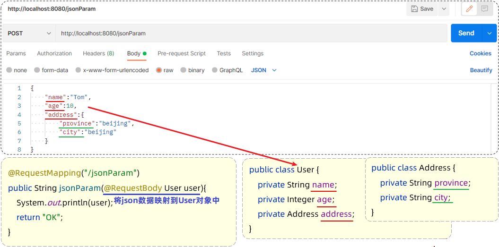This screenshot has height=247, width=499.
Task: Click the Cookies link
Action: coord(481,54)
